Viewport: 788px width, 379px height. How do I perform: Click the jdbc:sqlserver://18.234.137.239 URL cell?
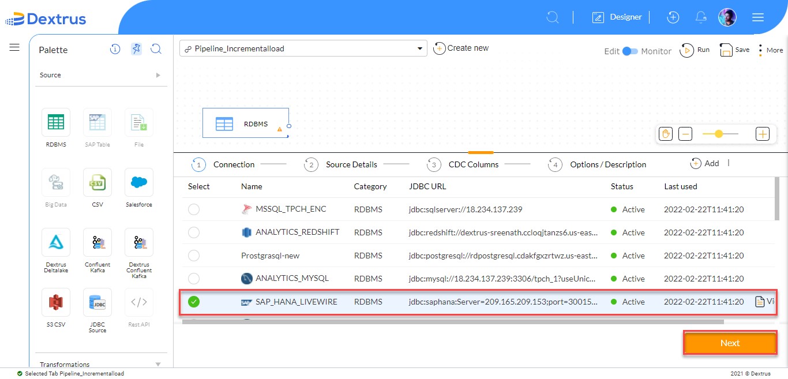click(x=466, y=209)
